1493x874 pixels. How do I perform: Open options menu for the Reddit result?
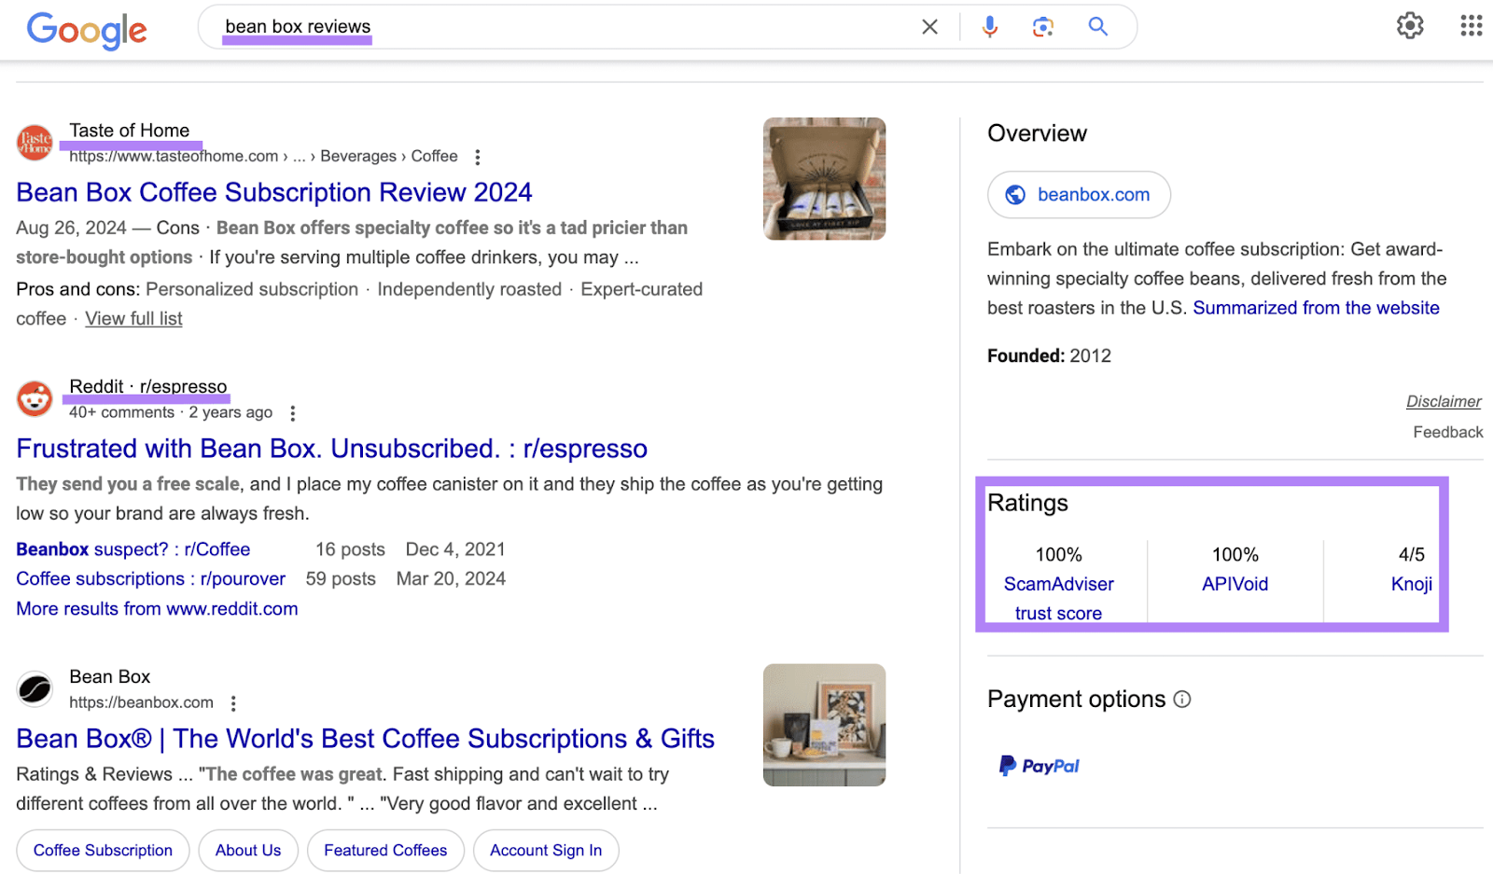pos(292,412)
